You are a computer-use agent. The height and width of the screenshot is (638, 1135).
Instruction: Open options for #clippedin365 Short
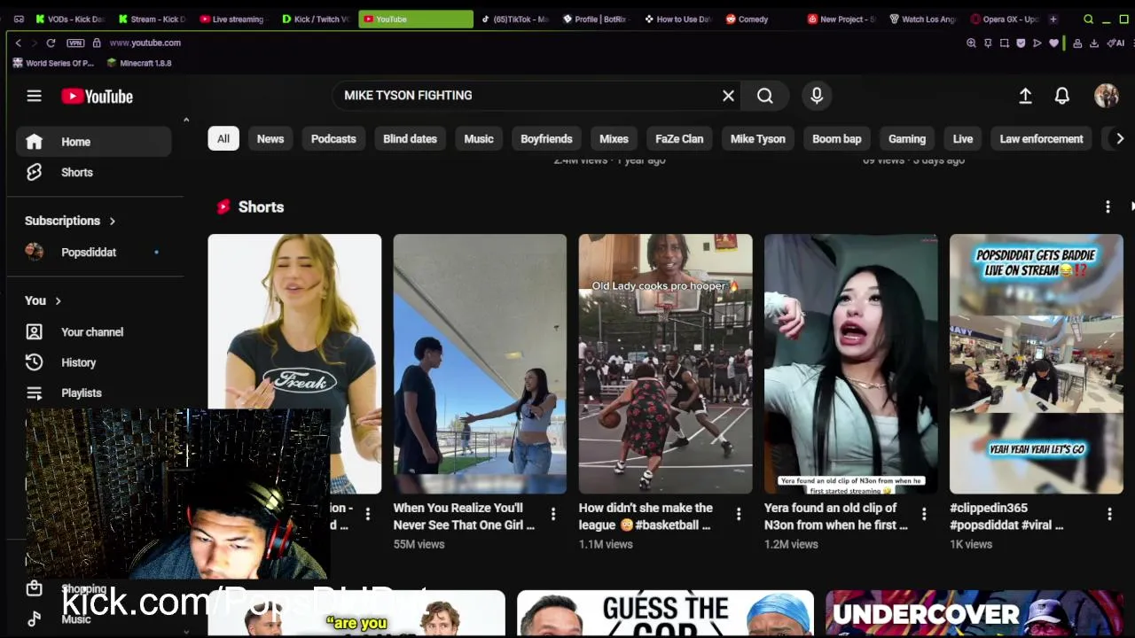1108,514
